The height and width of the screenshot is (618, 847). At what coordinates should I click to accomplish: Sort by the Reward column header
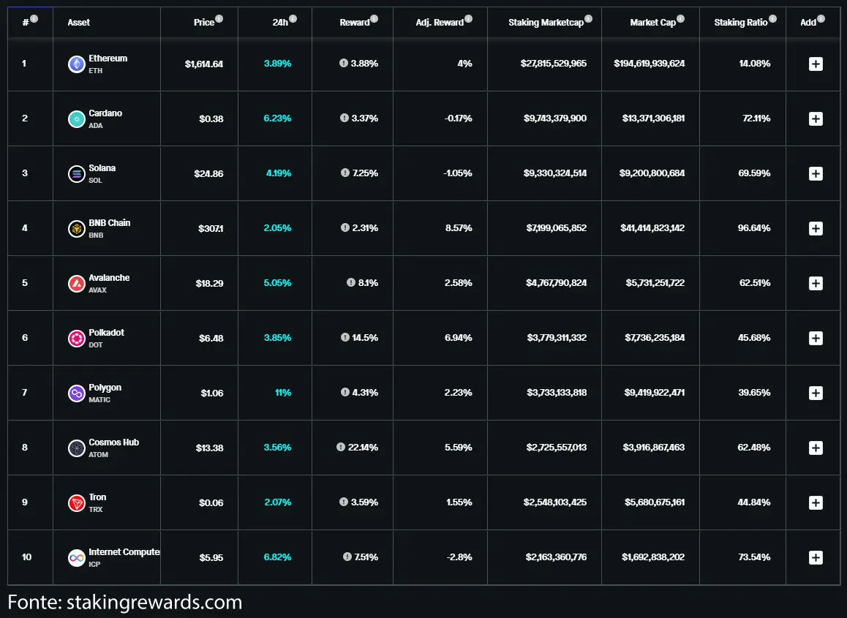(354, 22)
